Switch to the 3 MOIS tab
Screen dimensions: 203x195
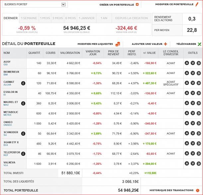tap(57, 18)
